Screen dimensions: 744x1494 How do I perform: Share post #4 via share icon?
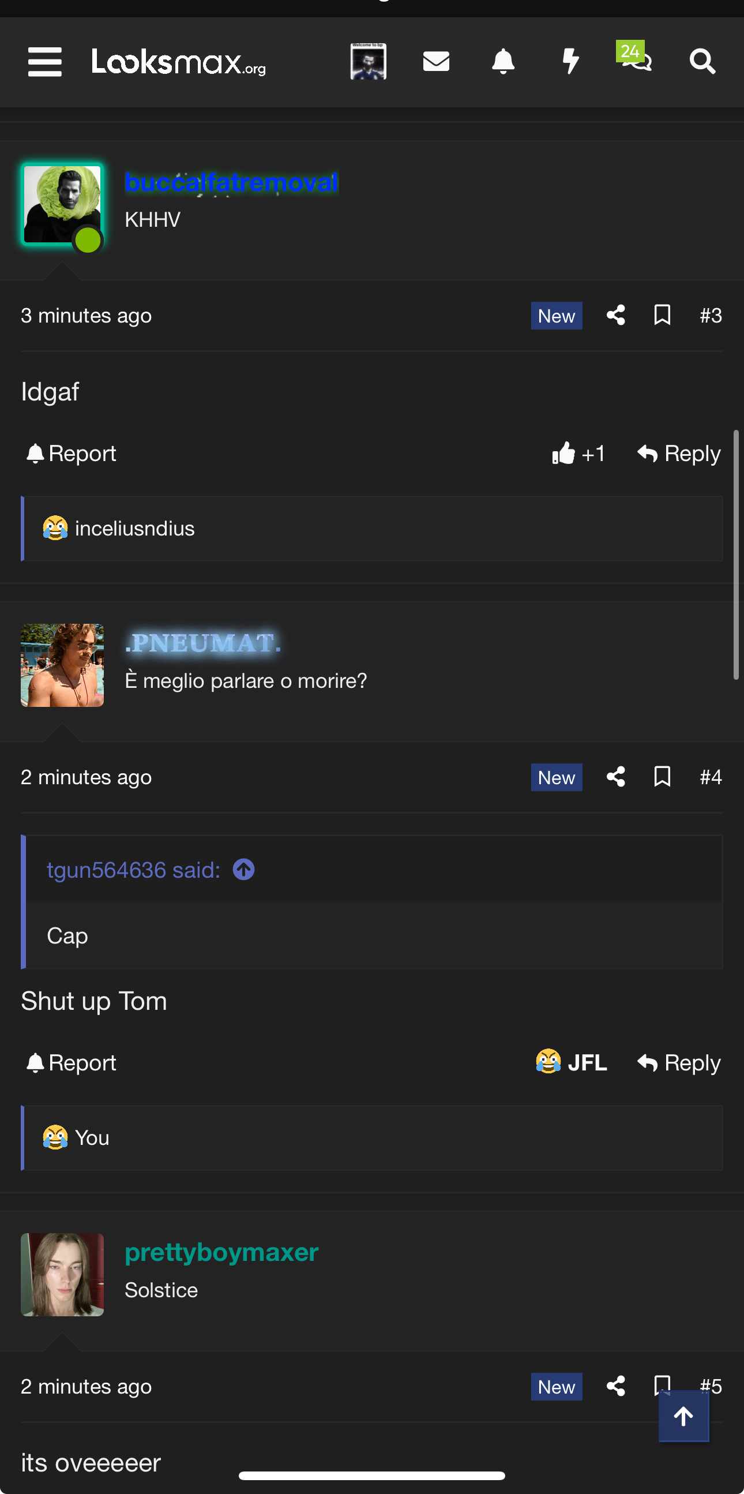point(615,777)
